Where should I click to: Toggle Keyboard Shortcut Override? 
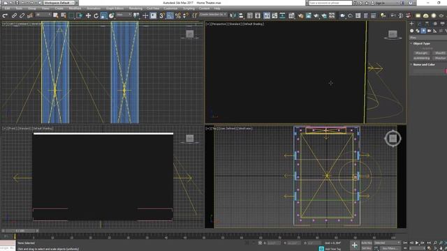(153, 15)
